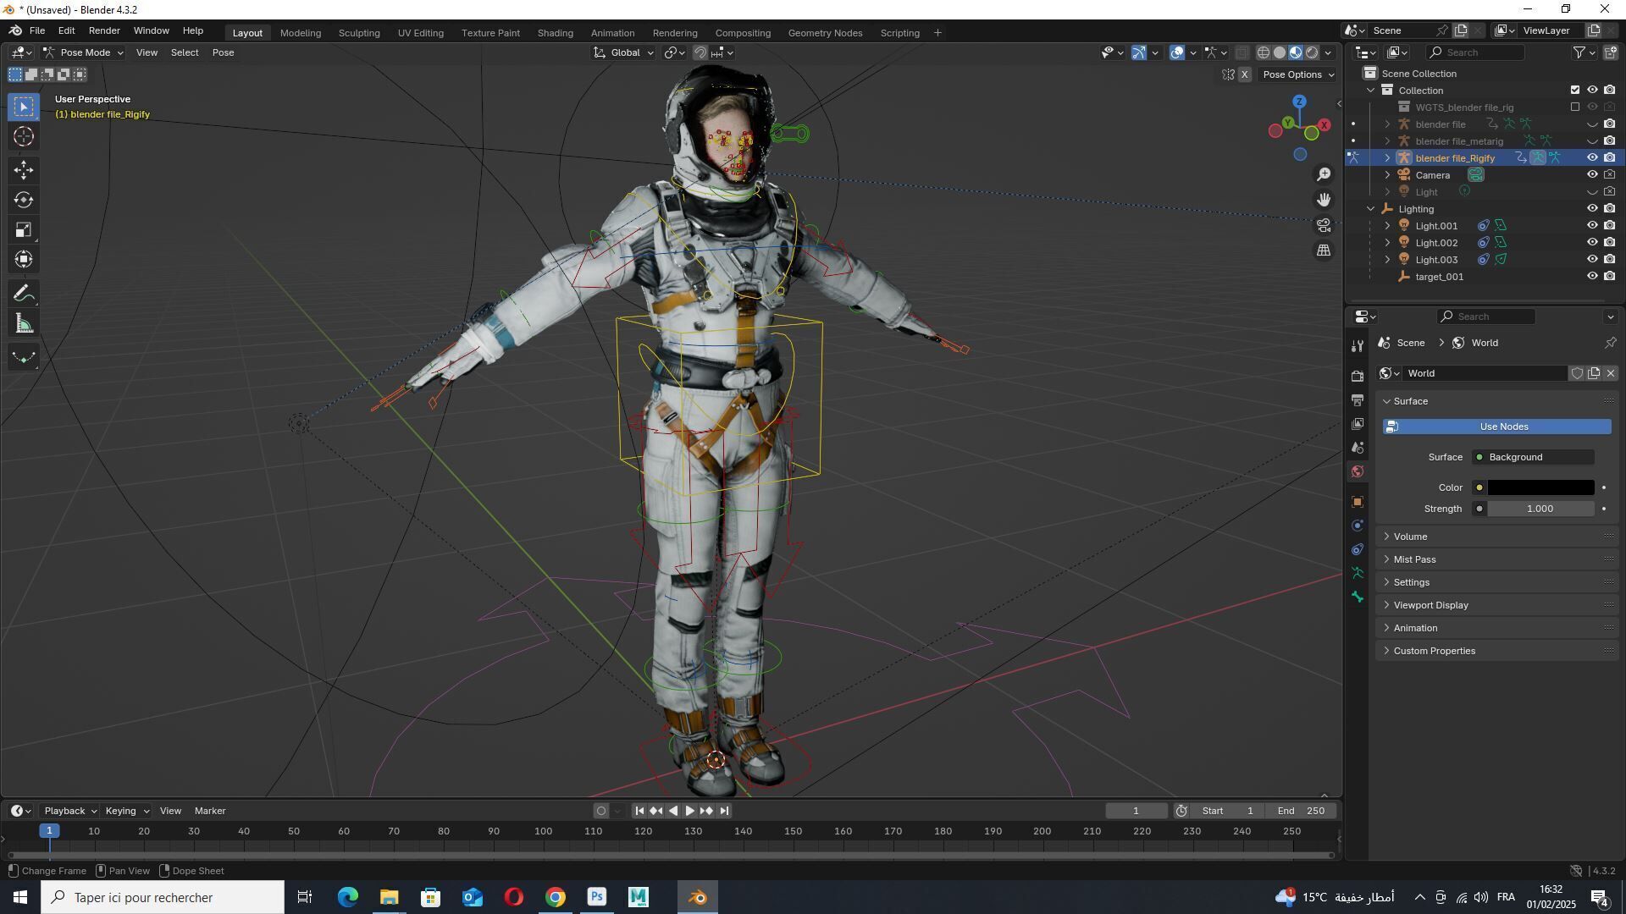Open the Tool properties tab
Viewport: 1626px width, 914px height.
[1358, 345]
